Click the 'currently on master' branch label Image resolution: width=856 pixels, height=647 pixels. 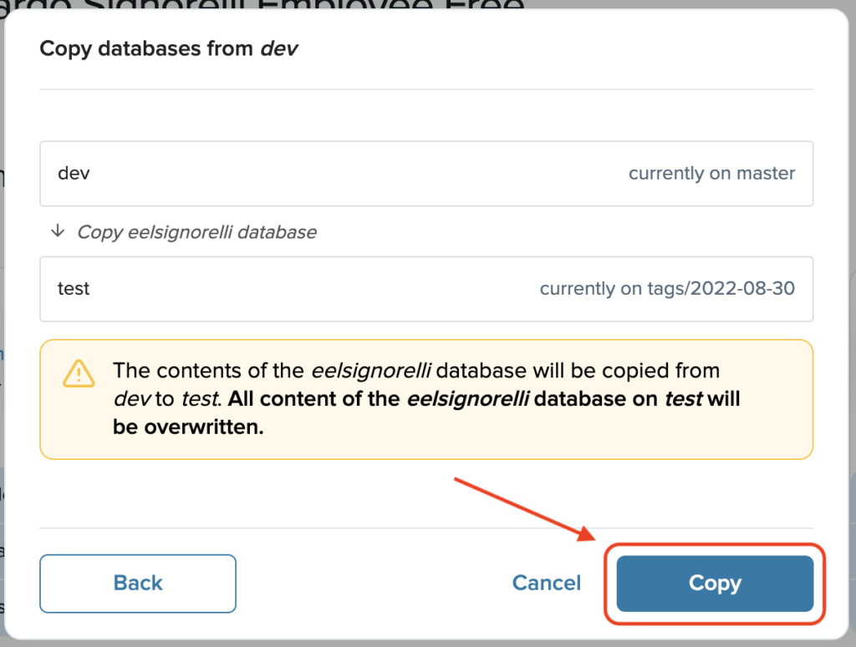(x=711, y=174)
